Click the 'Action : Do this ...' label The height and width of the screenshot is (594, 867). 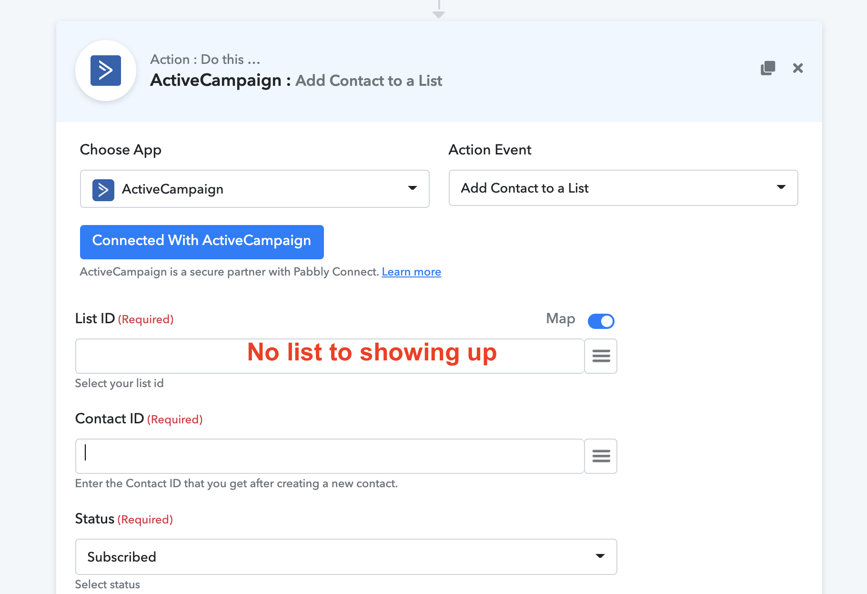pos(205,60)
